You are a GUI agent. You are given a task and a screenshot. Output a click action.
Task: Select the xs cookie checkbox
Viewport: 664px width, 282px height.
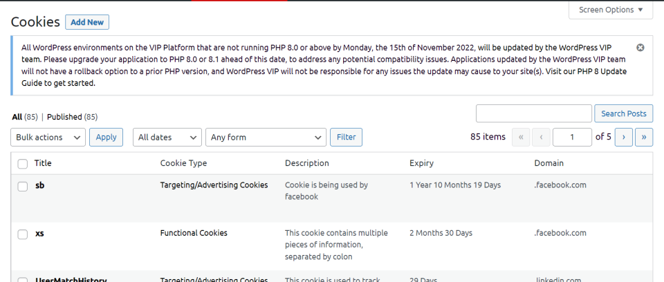(x=23, y=234)
